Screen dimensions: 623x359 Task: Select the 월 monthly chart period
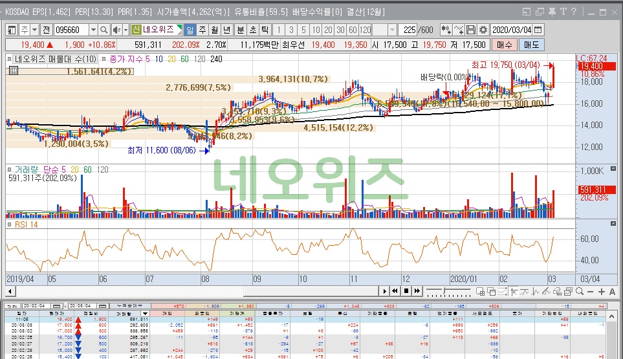(215, 30)
